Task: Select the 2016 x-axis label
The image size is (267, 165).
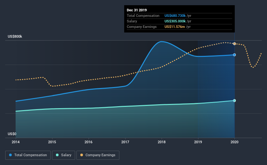Action: click(88, 142)
